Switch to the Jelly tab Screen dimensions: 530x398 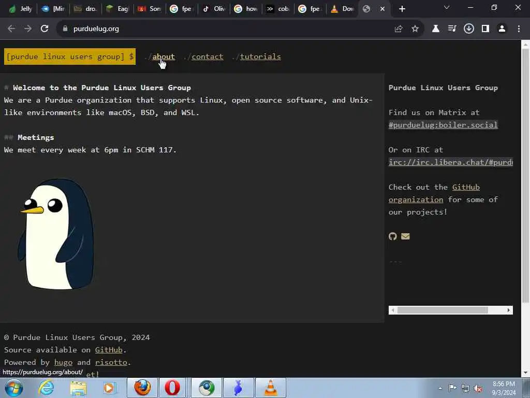(x=21, y=9)
